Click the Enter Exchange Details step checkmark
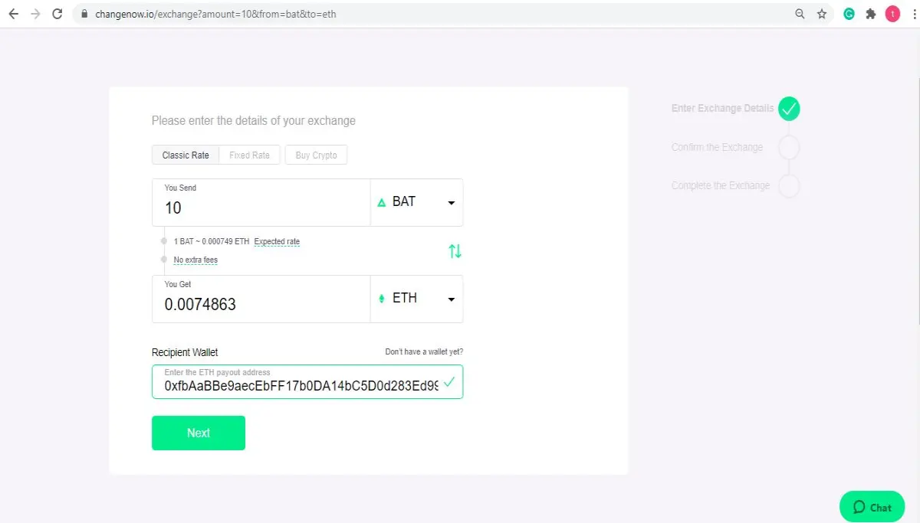 point(789,109)
